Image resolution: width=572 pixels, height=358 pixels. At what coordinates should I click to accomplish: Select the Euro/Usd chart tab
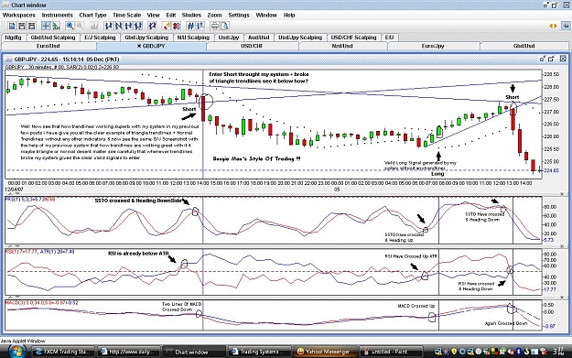pos(49,46)
